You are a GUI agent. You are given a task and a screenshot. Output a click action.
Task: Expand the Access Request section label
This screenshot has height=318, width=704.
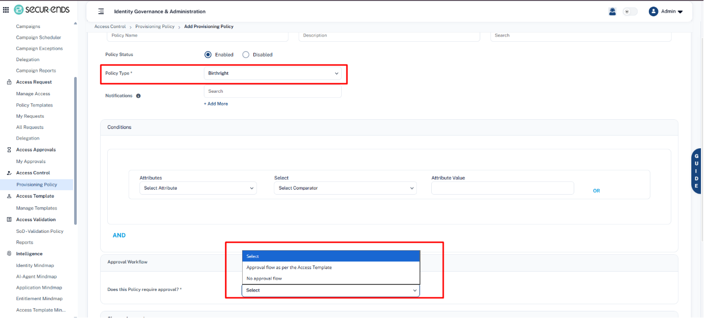pos(34,82)
